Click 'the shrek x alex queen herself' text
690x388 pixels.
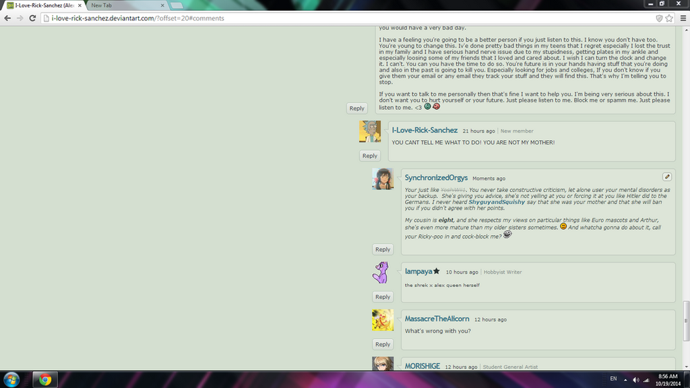coord(442,285)
